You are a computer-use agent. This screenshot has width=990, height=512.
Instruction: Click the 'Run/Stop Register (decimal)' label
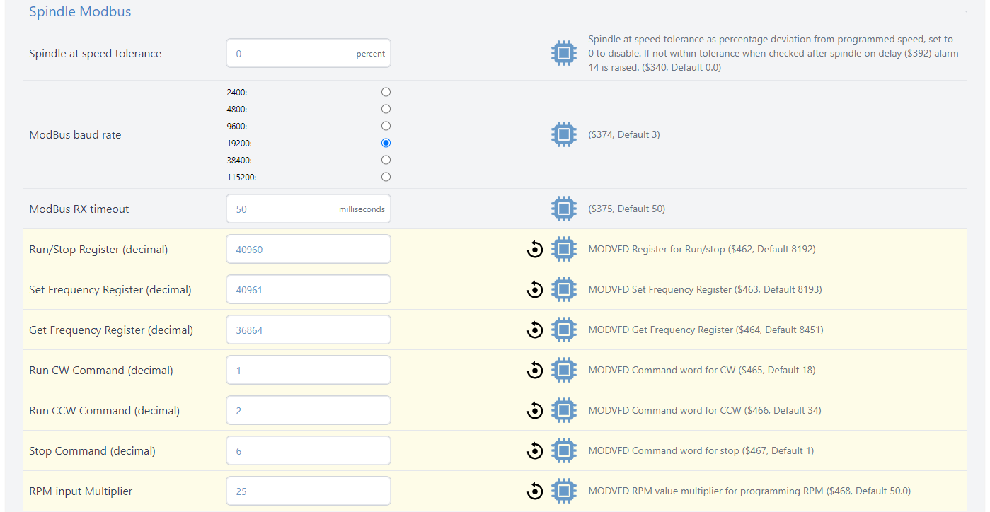[x=98, y=249]
